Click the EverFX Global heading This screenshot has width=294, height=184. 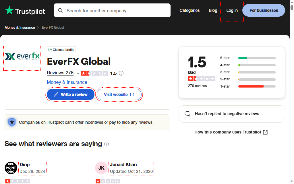(x=79, y=62)
